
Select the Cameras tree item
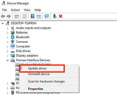(x=22, y=42)
